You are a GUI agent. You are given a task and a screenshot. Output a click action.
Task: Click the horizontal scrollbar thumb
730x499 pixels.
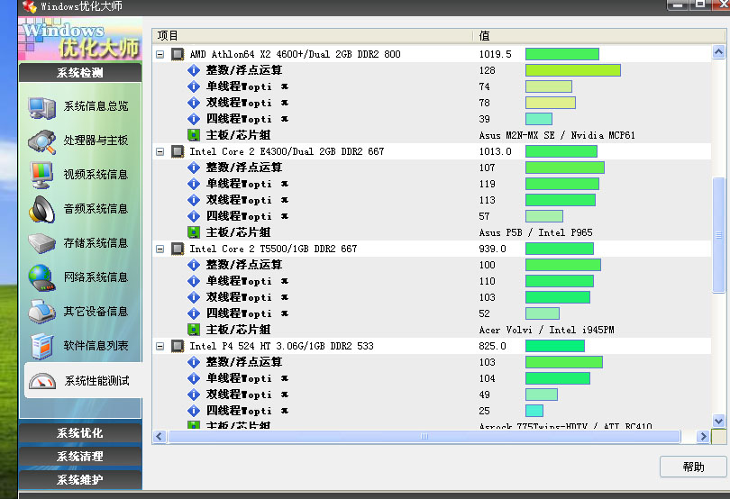coord(424,437)
